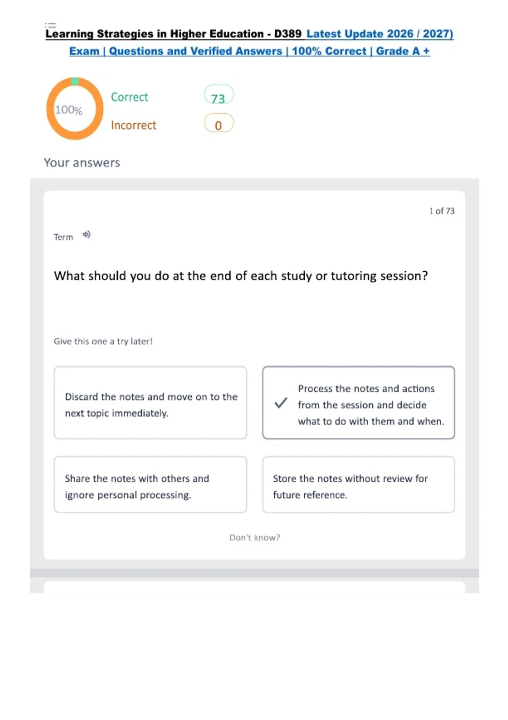Select answer 'Discard the notes and move on'
This screenshot has height=720, width=508.
[x=150, y=403]
